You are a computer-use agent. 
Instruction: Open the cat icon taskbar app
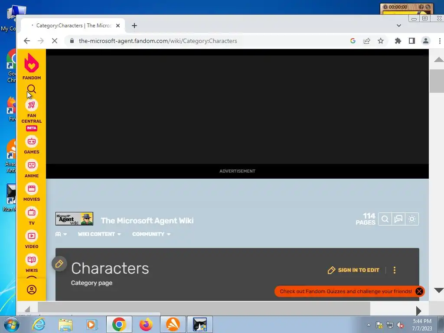point(200,324)
